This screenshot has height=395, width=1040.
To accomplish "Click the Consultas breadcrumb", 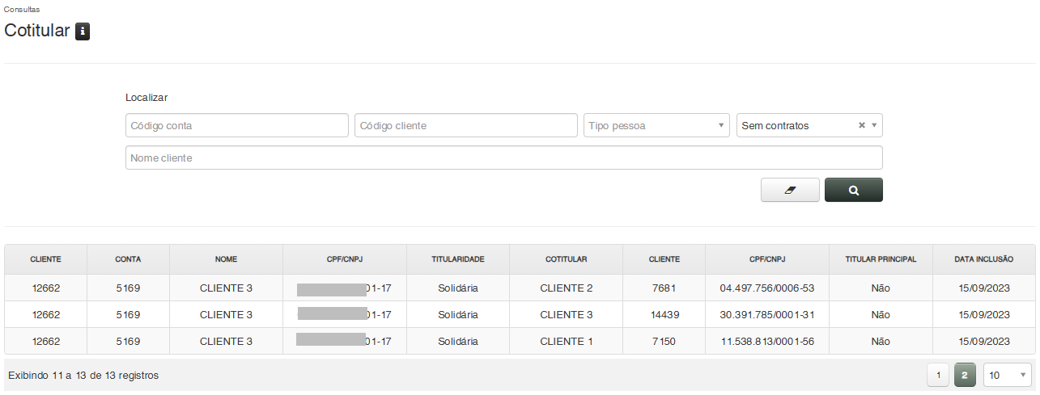I will point(22,9).
